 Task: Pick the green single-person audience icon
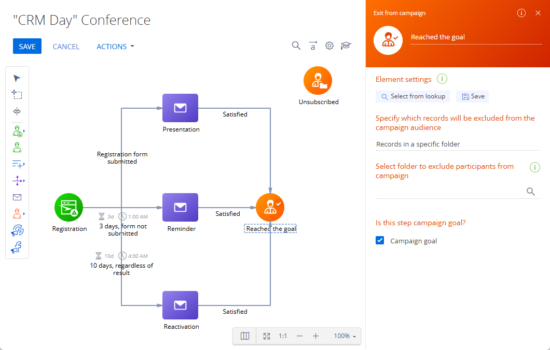[x=17, y=148]
